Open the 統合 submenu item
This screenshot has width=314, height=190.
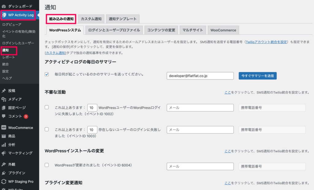6,64
